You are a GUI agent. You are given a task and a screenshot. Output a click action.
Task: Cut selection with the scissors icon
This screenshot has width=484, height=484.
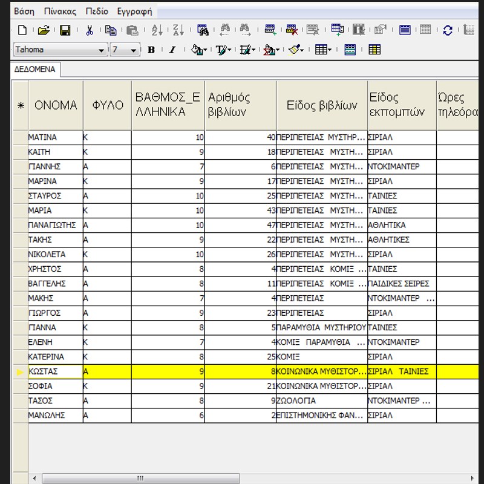(x=90, y=30)
